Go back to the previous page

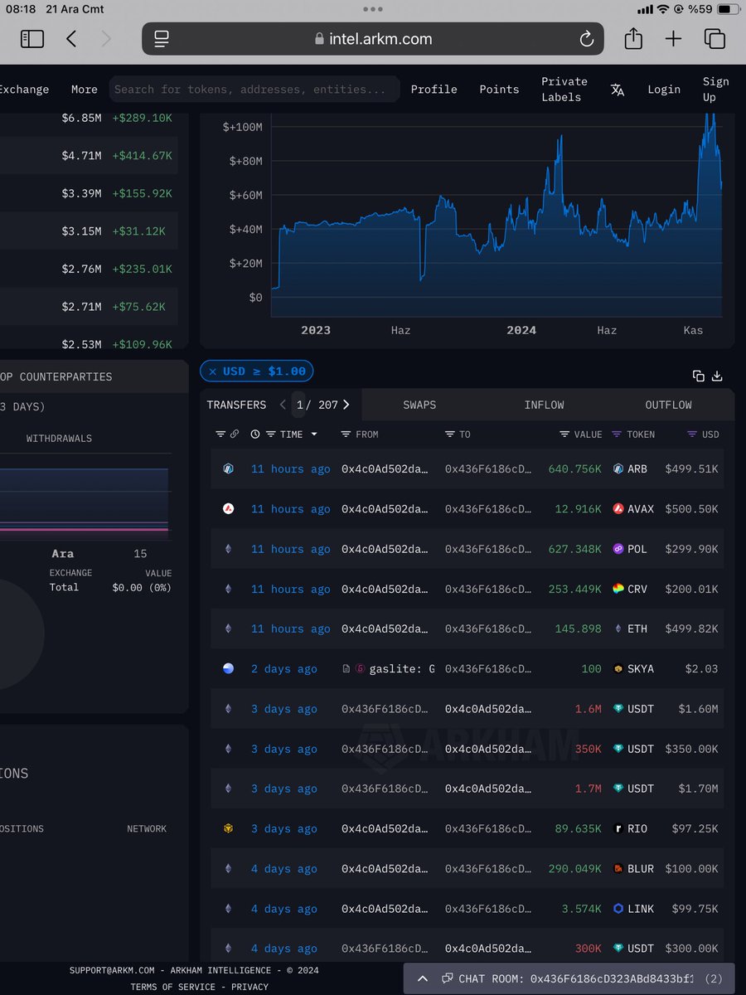(71, 38)
